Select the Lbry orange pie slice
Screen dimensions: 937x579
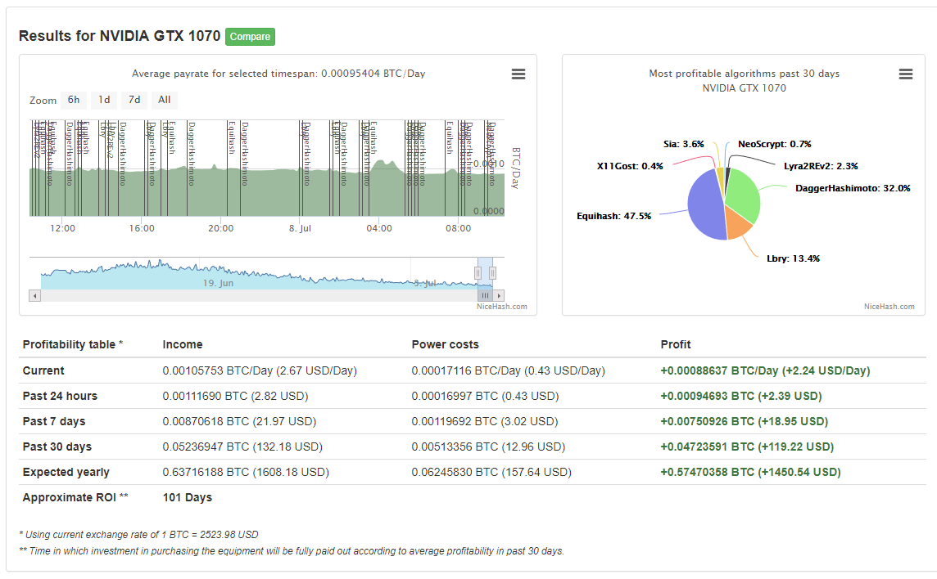tap(738, 224)
